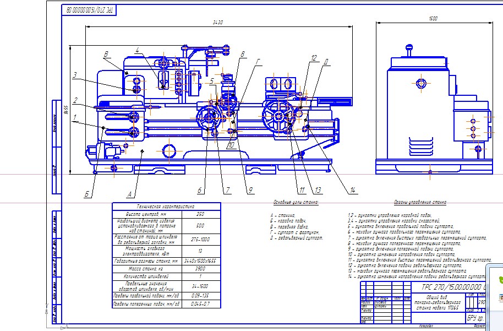Click the 'Пределы поперечных подач, мм/об' cell

(x=147, y=303)
